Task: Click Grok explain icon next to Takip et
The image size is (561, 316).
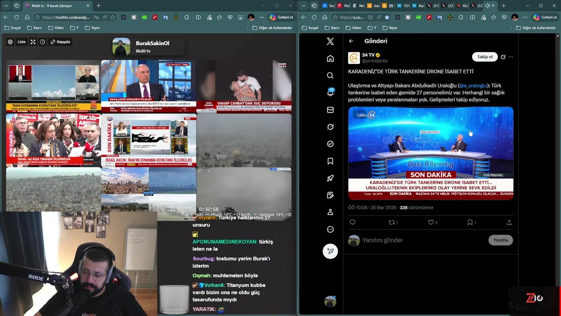Action: (x=503, y=57)
